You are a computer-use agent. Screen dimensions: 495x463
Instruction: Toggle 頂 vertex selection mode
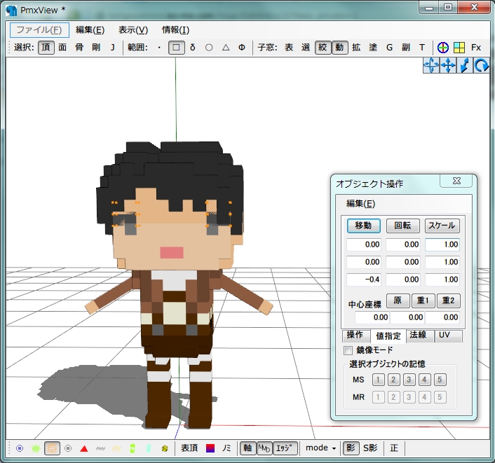[x=46, y=48]
